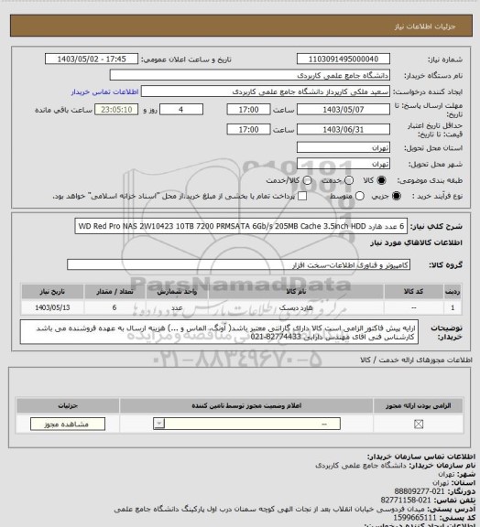Click the delivery city field تهران
The height and width of the screenshot is (527, 480).
tap(344, 164)
